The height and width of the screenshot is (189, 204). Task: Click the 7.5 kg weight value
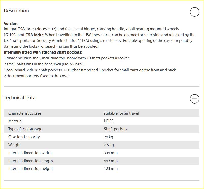[109, 145]
